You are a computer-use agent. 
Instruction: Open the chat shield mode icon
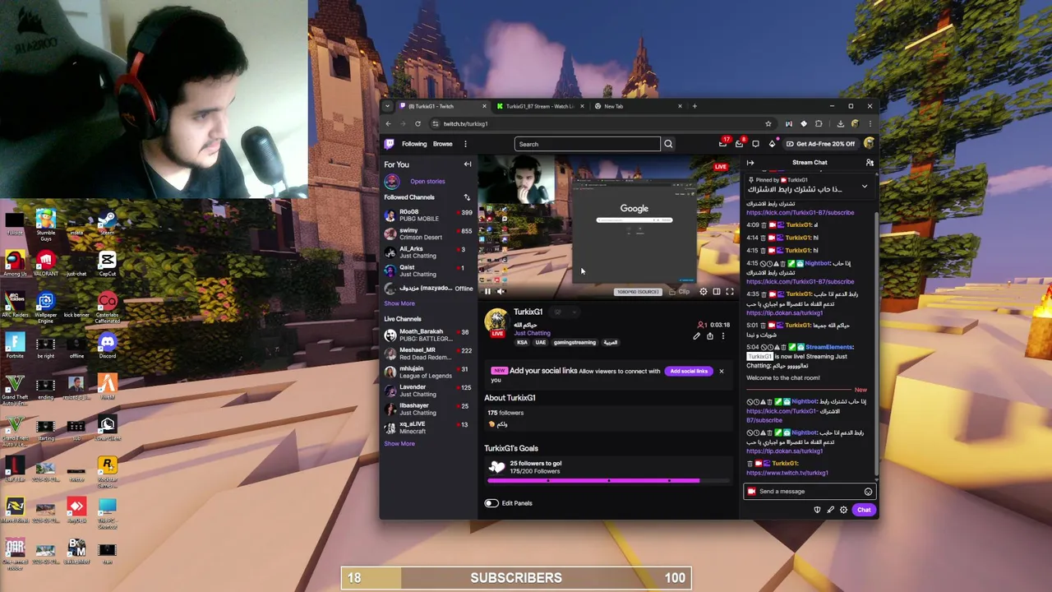pos(817,510)
